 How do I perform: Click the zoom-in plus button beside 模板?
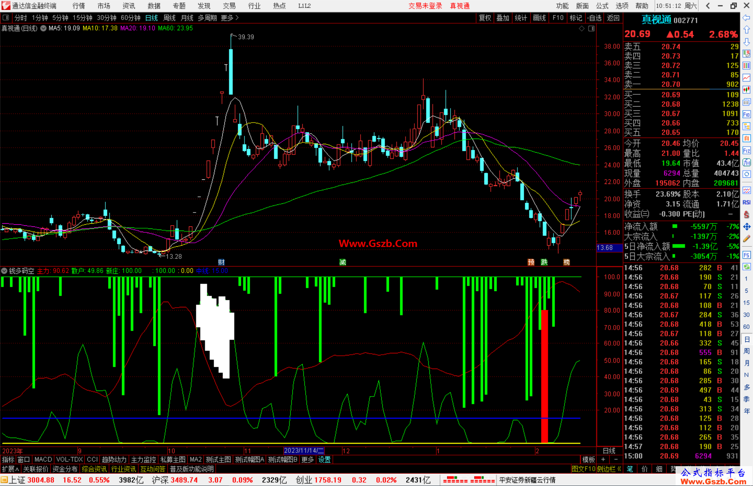coord(603,460)
